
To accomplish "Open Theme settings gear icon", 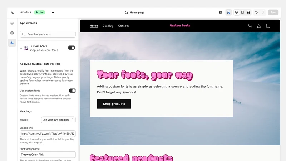I will (x=12, y=33).
